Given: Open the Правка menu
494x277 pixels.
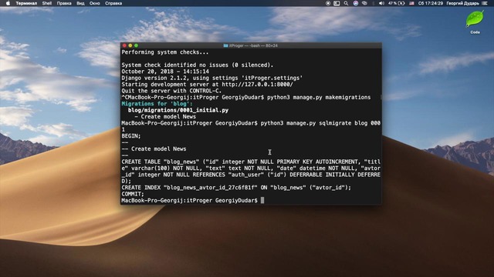Looking at the screenshot, I should tap(64, 3).
